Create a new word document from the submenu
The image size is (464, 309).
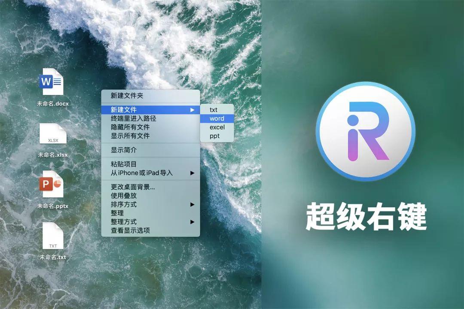[x=217, y=118]
